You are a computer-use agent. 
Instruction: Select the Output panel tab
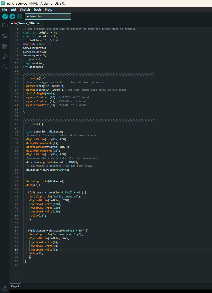(x=15, y=286)
